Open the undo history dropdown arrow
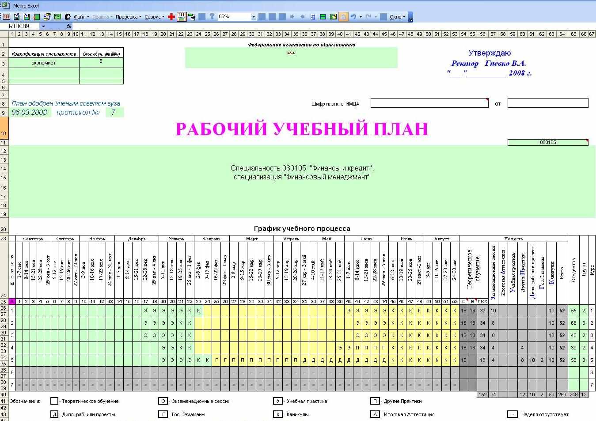 [x=361, y=17]
